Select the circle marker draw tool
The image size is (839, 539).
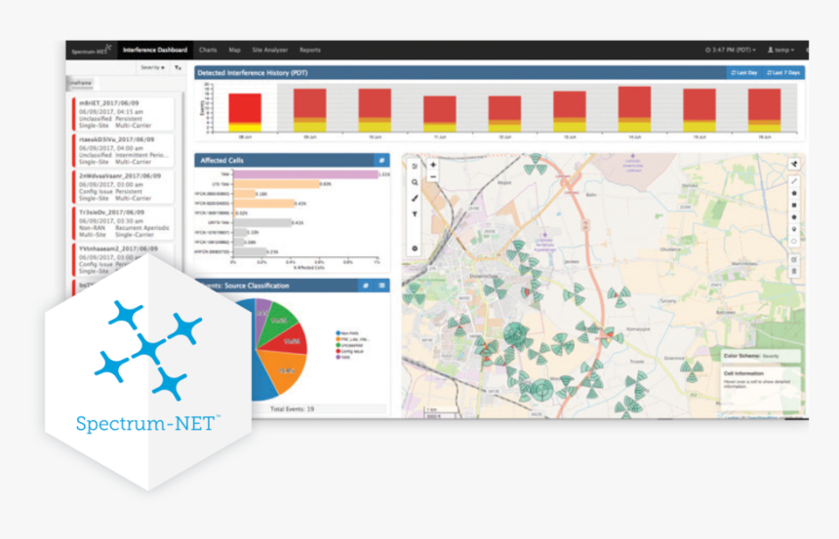click(794, 241)
